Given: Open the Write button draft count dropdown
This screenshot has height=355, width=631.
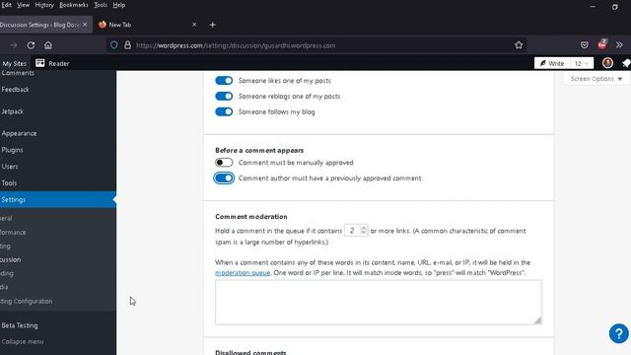Looking at the screenshot, I should click(582, 63).
